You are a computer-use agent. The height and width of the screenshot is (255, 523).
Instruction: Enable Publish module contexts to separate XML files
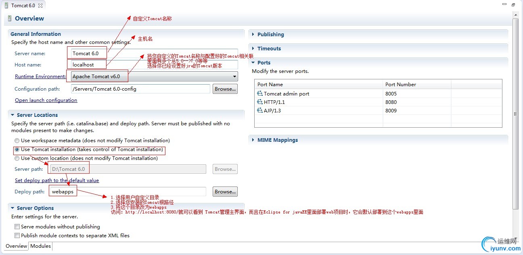coord(17,236)
